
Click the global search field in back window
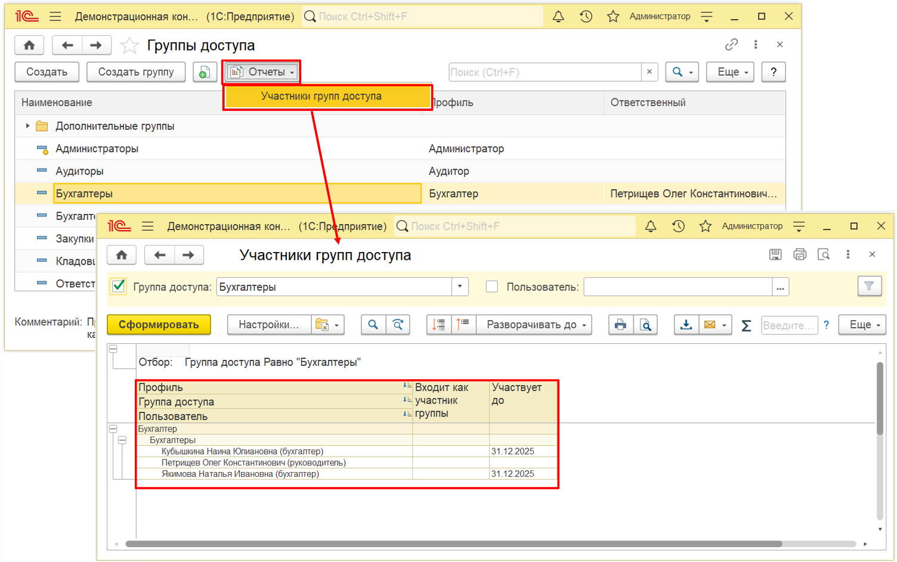[x=423, y=17]
